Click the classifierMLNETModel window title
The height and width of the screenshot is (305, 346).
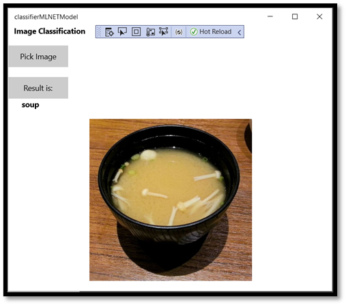point(46,17)
